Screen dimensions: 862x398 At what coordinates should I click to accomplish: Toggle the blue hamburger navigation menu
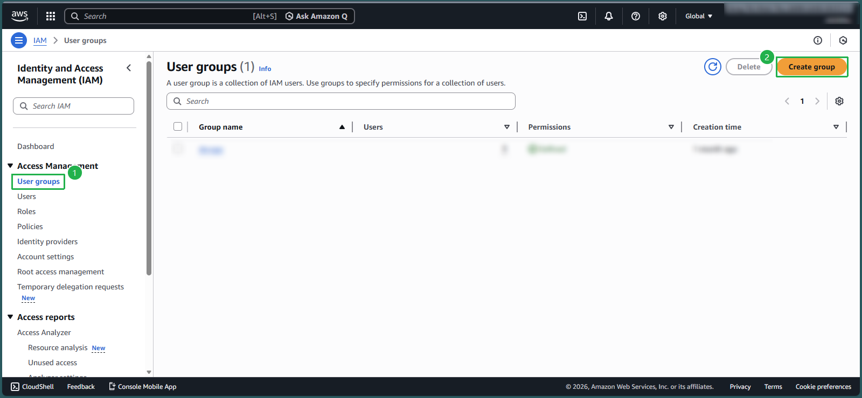[19, 40]
